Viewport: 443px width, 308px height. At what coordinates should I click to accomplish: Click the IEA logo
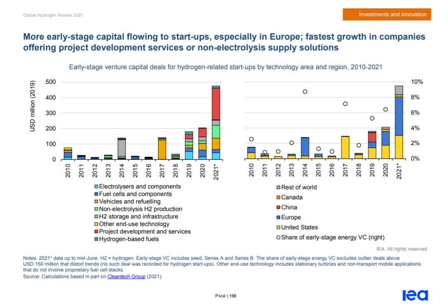coord(415,295)
